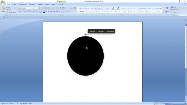Click the Borders icon in Paragraph group
This screenshot has height=105, width=187.
tap(69, 12)
